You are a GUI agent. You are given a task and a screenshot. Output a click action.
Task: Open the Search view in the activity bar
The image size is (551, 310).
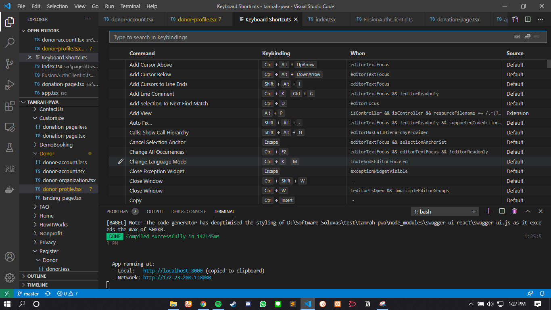tap(10, 42)
